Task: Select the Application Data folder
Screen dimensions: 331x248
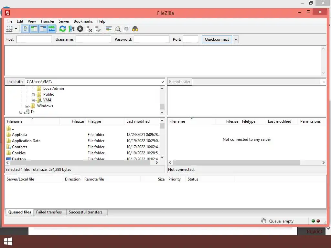Action: click(26, 141)
